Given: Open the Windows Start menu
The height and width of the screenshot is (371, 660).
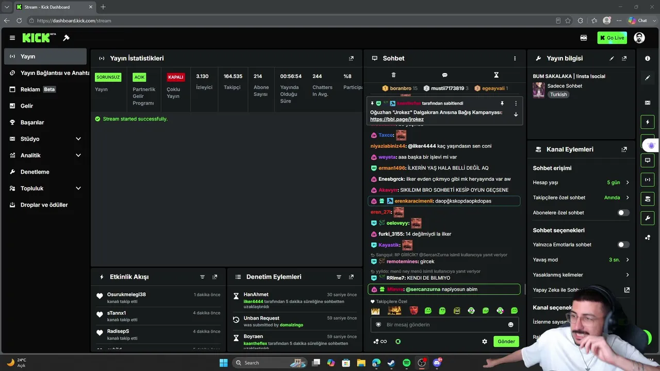Looking at the screenshot, I should click(223, 363).
